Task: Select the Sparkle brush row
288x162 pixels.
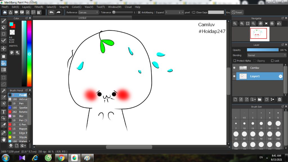Action: point(18,108)
